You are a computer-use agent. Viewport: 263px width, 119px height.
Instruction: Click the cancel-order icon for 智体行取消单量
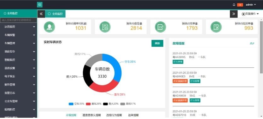216,27
